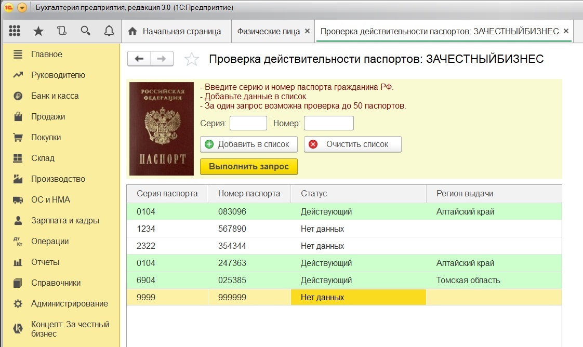Click the Операции Дт/Кт icon

point(18,242)
